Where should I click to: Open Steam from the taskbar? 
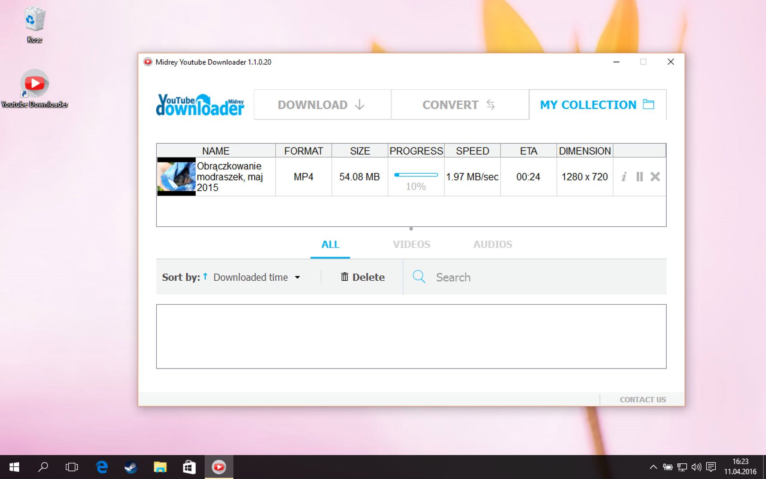(x=131, y=467)
